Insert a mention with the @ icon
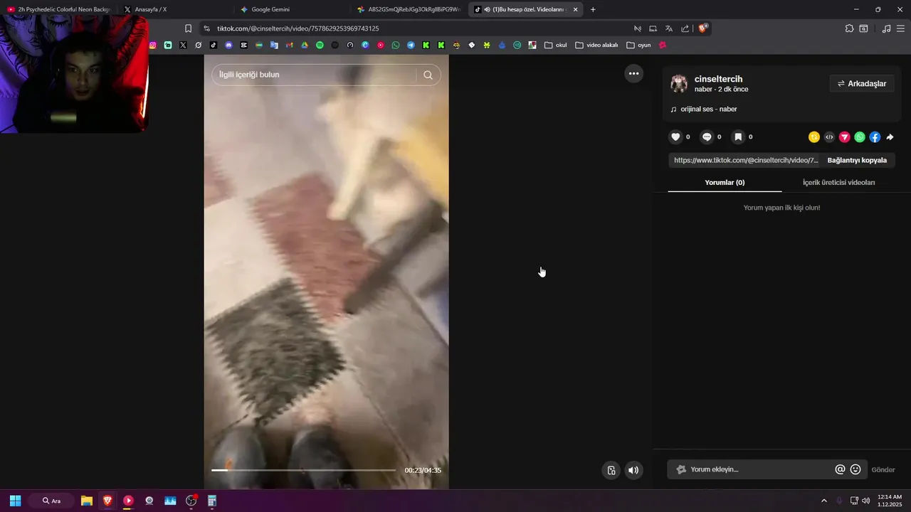This screenshot has height=512, width=911. (840, 469)
